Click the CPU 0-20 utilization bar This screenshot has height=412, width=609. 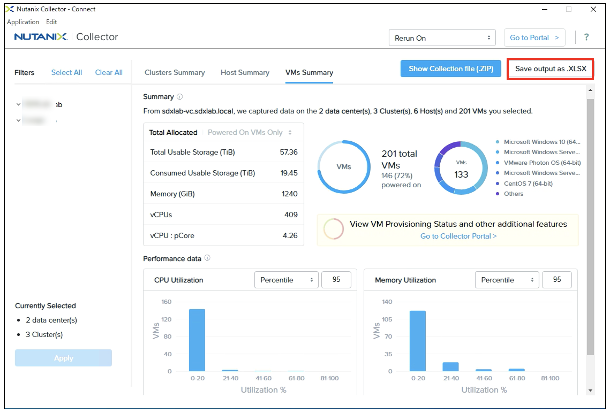197,340
